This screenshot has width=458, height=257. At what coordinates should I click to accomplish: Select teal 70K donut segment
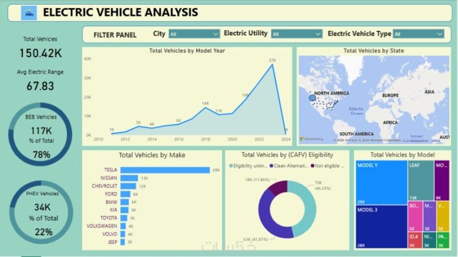[x=310, y=208]
